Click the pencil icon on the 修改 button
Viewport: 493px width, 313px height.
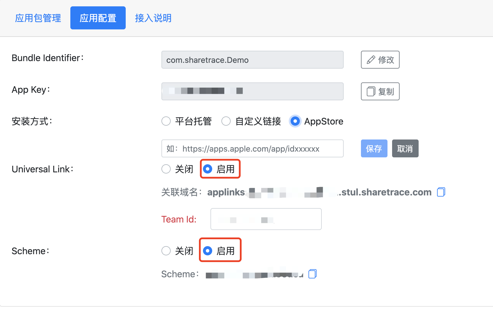pos(371,60)
